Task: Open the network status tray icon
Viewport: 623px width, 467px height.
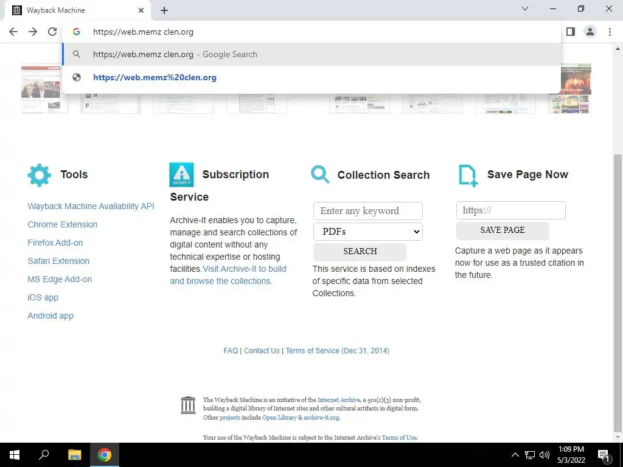Action: pos(530,455)
